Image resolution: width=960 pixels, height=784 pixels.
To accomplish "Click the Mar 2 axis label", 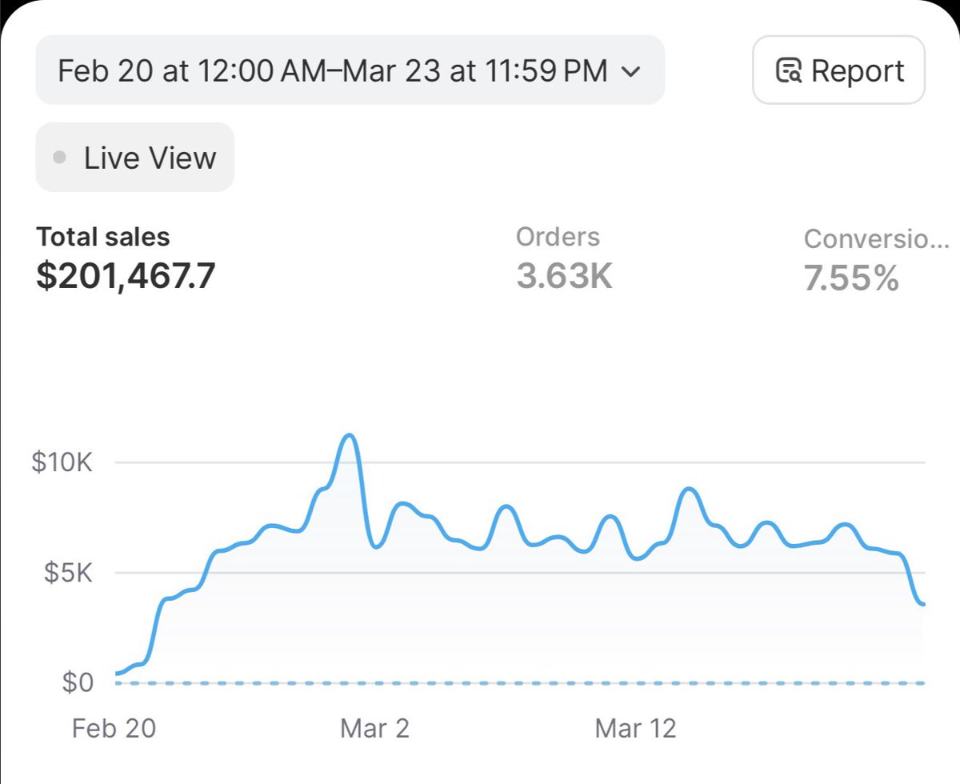I will (x=374, y=728).
